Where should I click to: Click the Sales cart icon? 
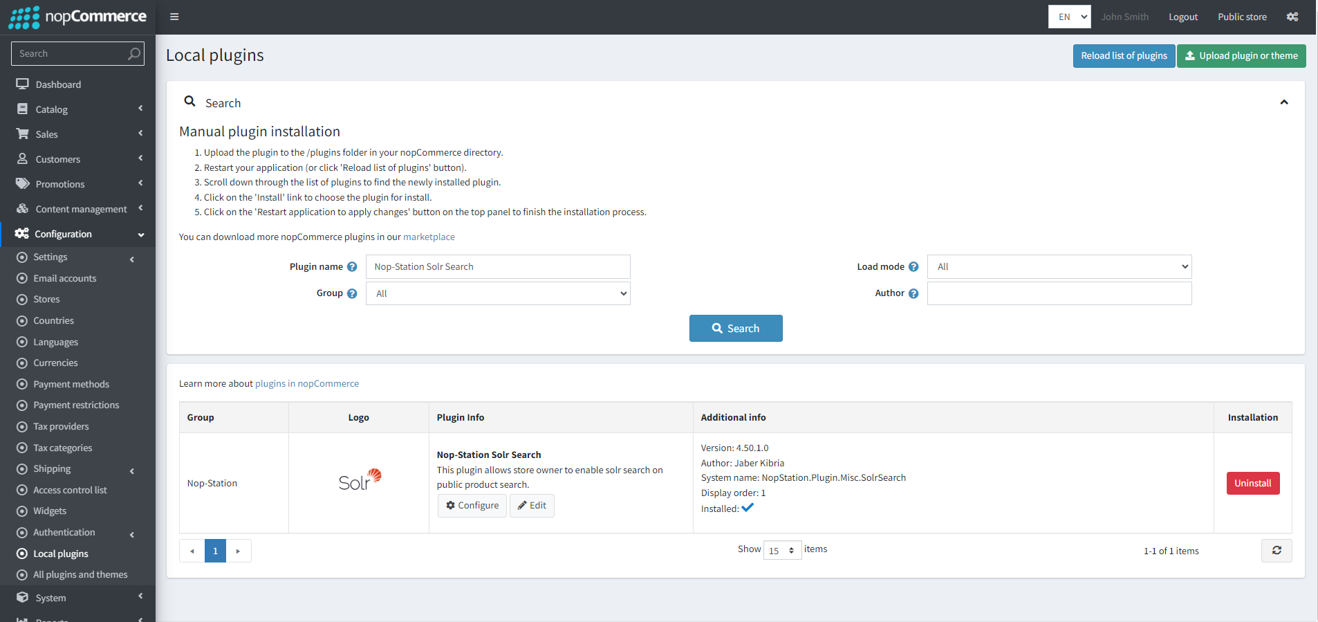coord(22,134)
